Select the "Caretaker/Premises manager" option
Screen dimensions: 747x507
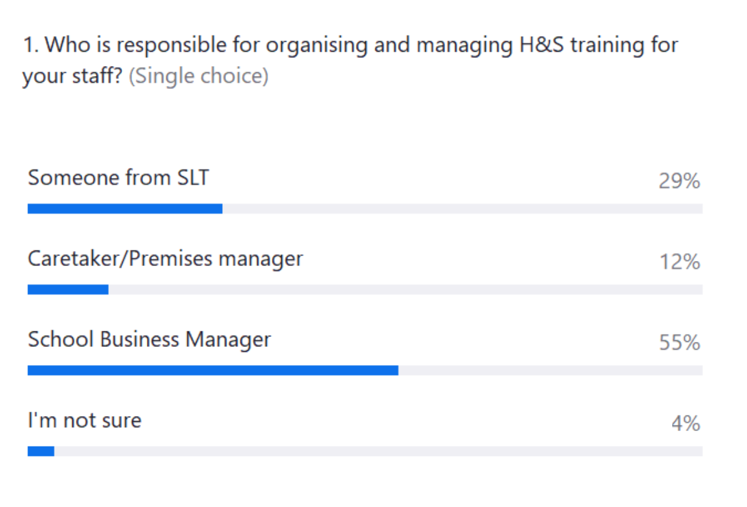165,258
